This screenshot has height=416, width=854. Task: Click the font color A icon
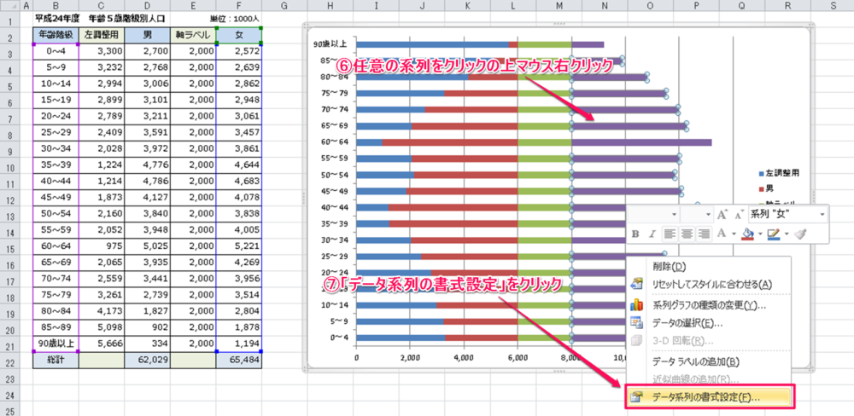722,234
